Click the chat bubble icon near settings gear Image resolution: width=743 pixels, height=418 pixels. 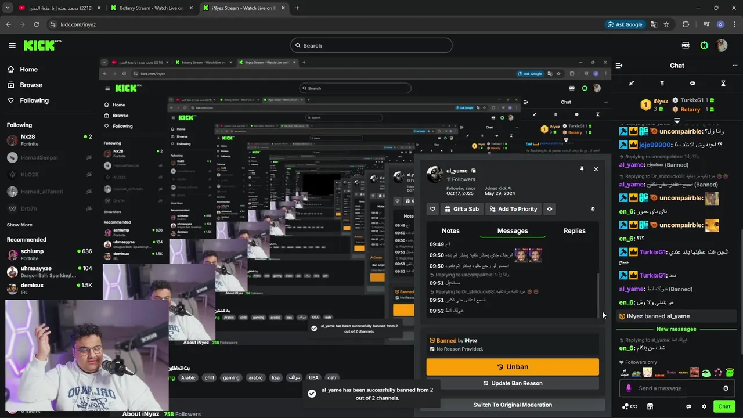coord(689,406)
